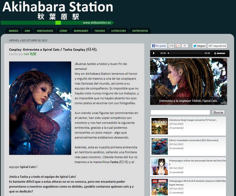Open the Fairy Fencer anime girl thumbnail
Image resolution: width=236 pixels, height=196 pixels.
click(x=159, y=167)
